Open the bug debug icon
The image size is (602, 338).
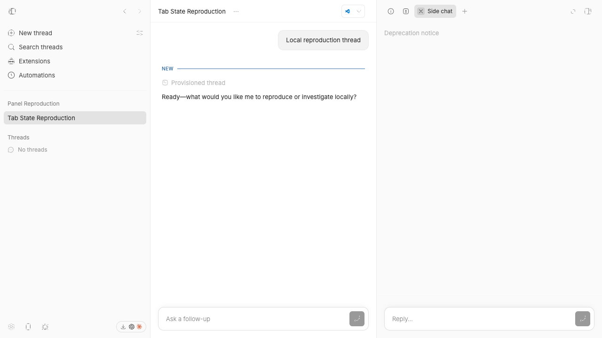click(x=45, y=327)
